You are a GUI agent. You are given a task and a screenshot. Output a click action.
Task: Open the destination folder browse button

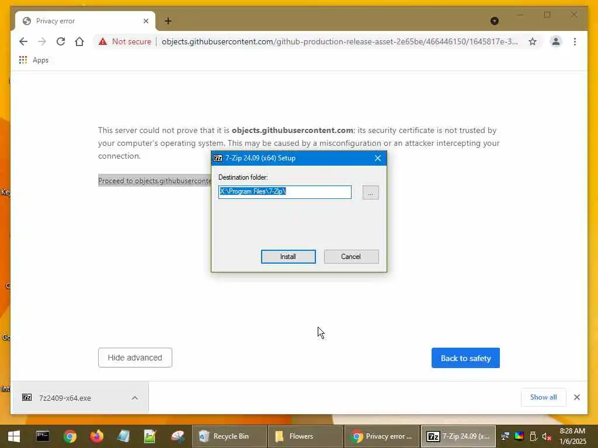point(370,192)
